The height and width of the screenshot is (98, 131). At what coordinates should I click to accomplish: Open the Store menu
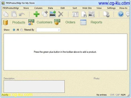(26, 8)
